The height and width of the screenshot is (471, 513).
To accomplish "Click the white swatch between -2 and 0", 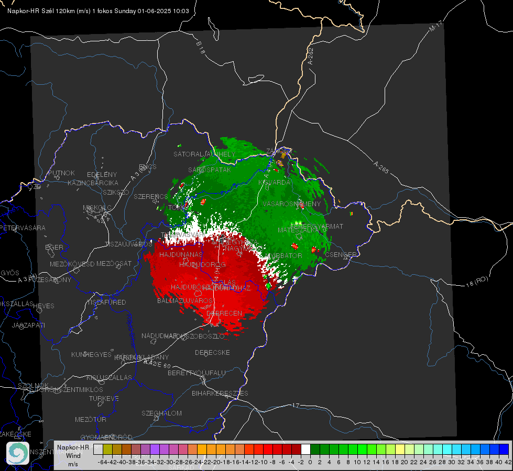I will point(305,449).
